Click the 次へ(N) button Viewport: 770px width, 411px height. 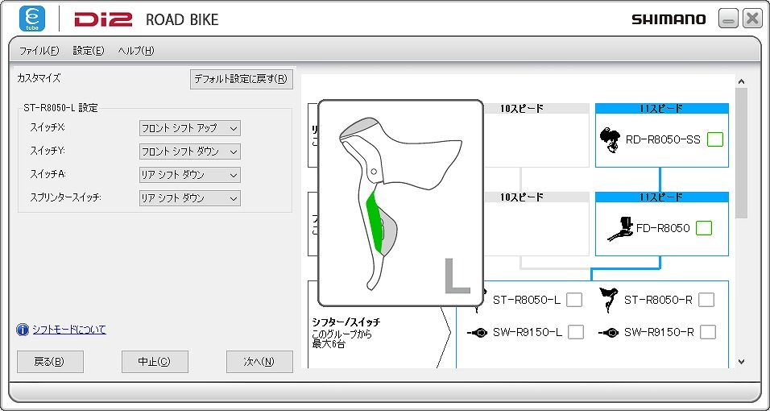click(x=259, y=362)
